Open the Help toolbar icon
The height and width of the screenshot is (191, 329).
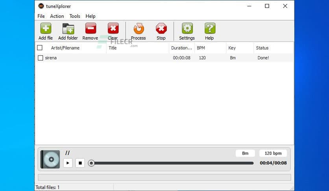point(210,28)
